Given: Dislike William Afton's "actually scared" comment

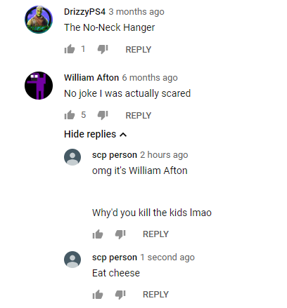Looking at the screenshot, I should point(103,115).
